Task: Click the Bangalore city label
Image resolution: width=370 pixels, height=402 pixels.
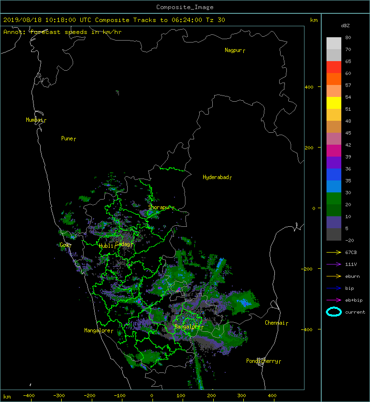Action: tap(187, 327)
